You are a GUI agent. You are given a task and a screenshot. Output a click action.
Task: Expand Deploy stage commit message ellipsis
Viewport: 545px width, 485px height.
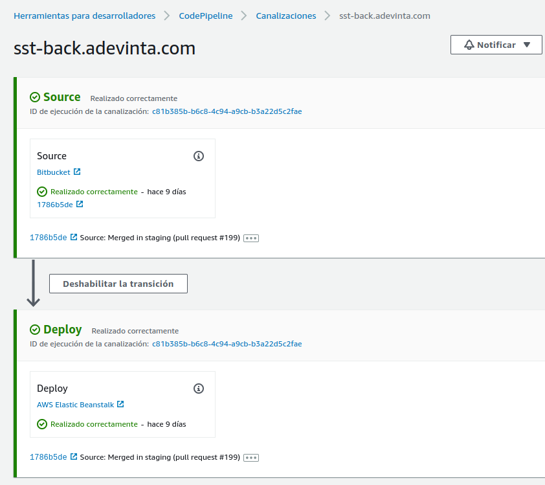251,458
